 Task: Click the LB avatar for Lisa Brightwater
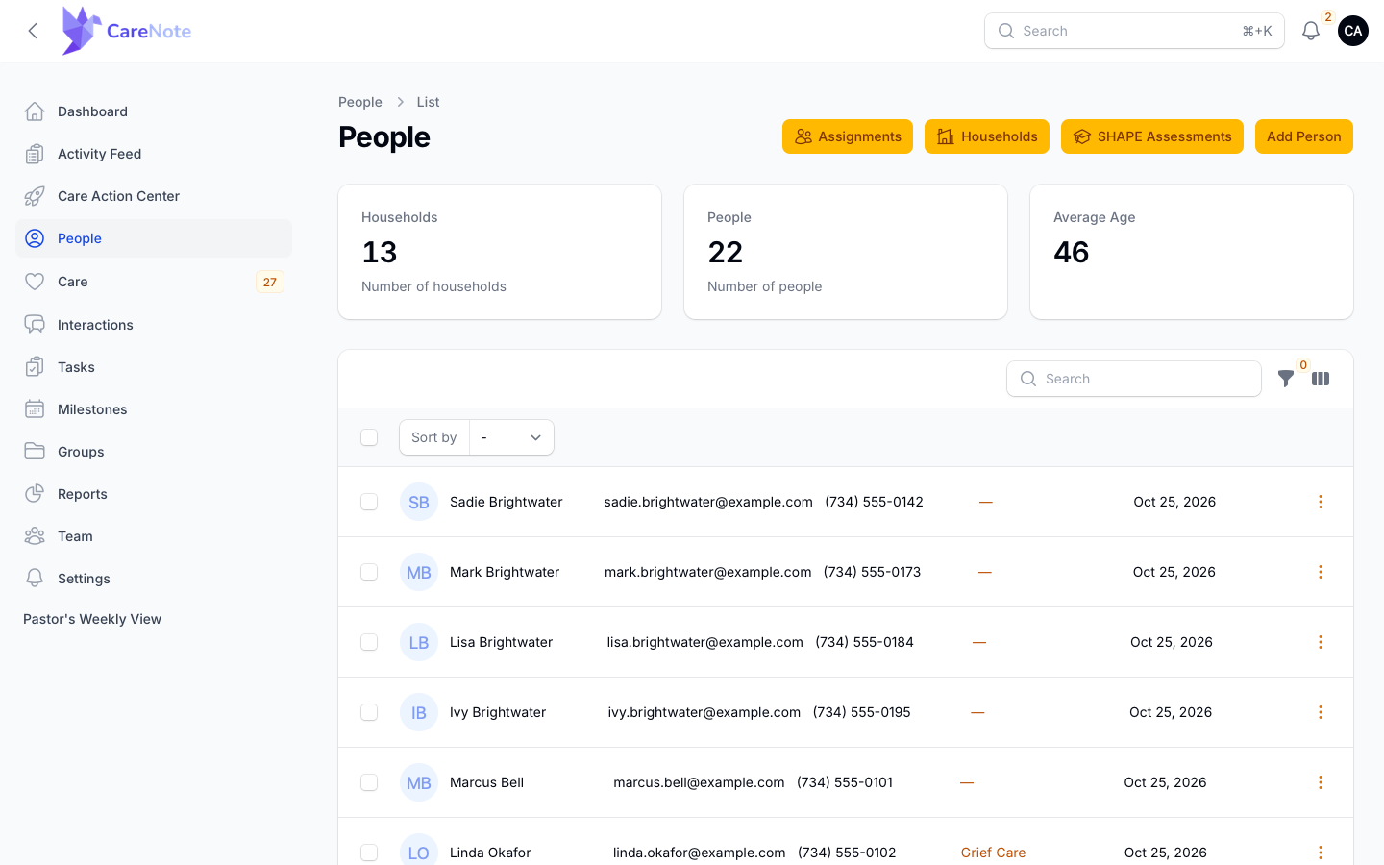(419, 642)
